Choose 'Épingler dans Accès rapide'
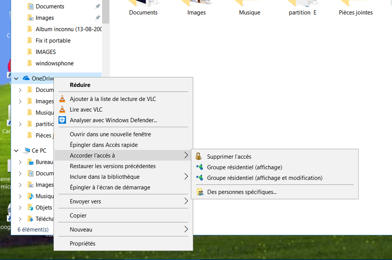This screenshot has width=392, height=260. 104,145
